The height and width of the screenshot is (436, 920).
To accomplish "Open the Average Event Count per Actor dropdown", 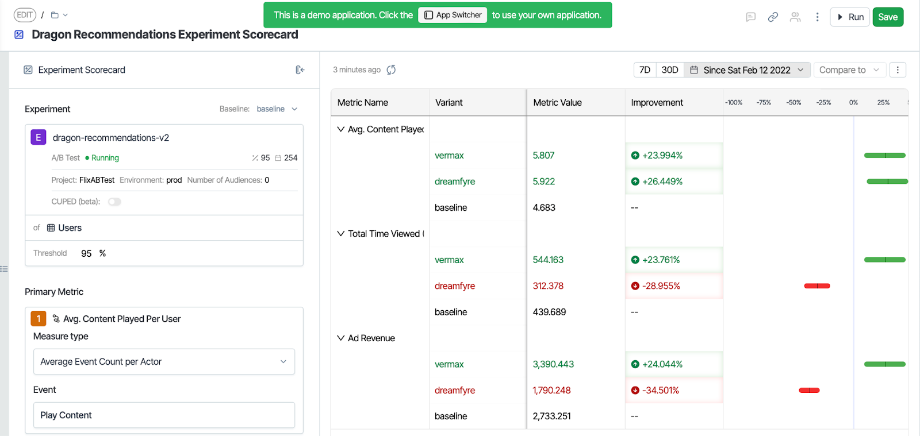I will (x=164, y=362).
